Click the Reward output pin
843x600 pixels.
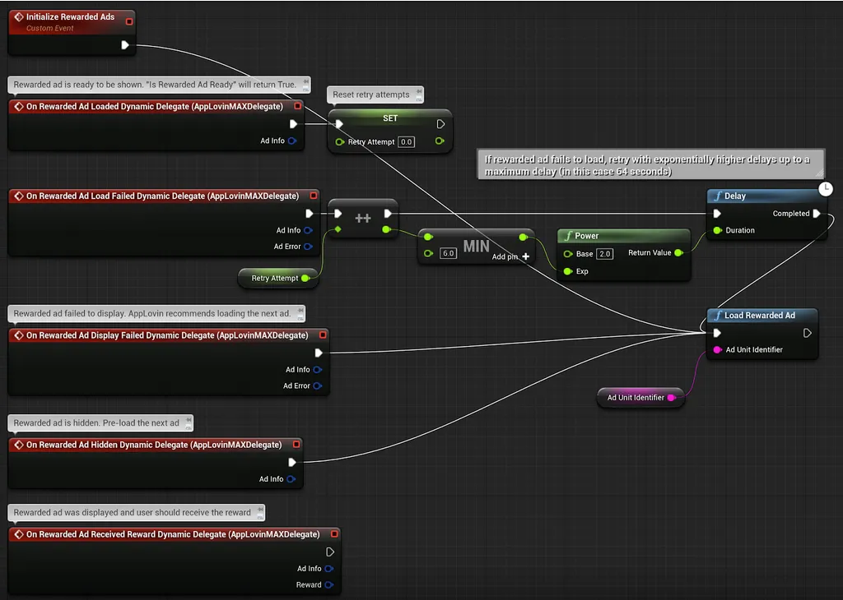click(328, 585)
